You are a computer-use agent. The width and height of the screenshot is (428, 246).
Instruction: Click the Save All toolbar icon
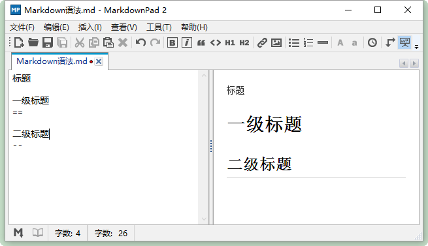click(62, 42)
